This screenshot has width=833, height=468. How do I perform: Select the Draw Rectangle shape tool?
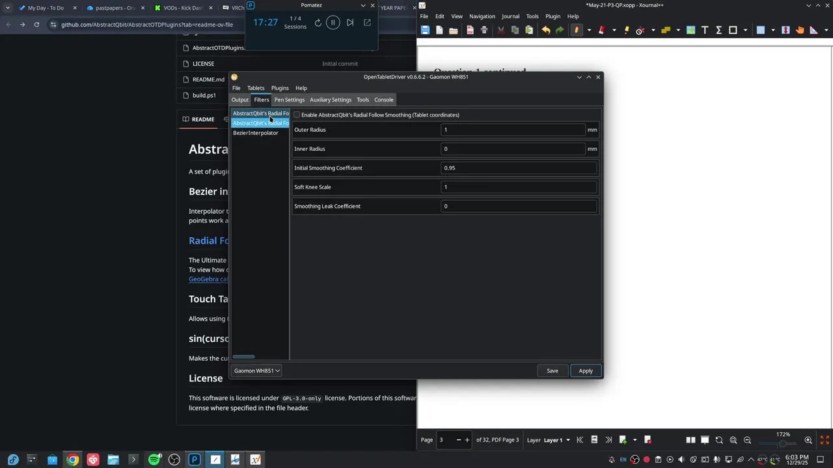point(733,30)
